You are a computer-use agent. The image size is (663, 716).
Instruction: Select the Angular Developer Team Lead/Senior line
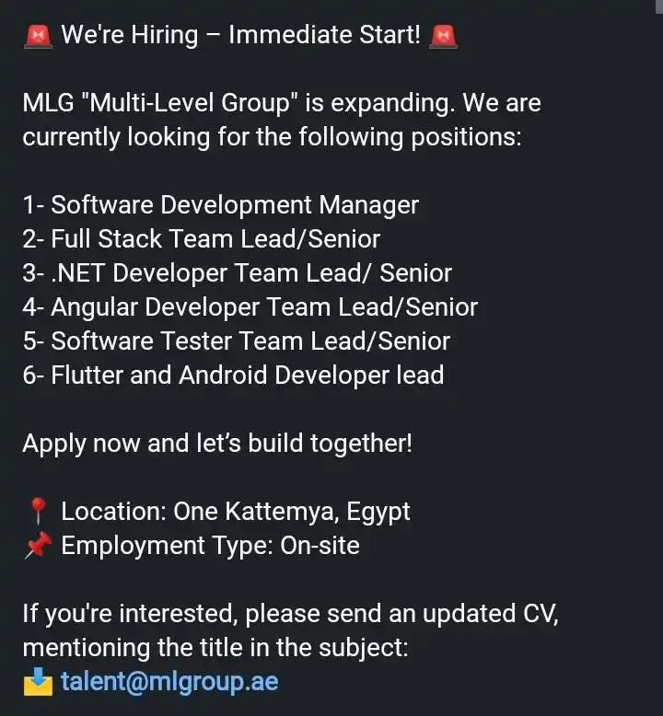[x=250, y=307]
